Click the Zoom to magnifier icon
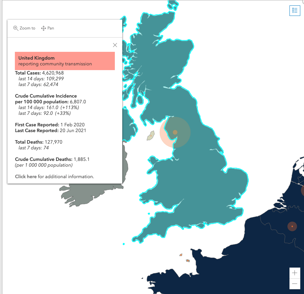Image resolution: width=304 pixels, height=294 pixels. click(16, 28)
